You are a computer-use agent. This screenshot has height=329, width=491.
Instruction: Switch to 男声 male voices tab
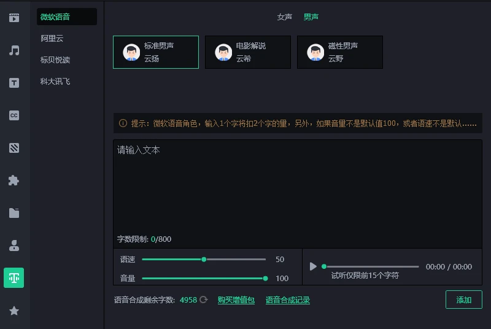311,17
